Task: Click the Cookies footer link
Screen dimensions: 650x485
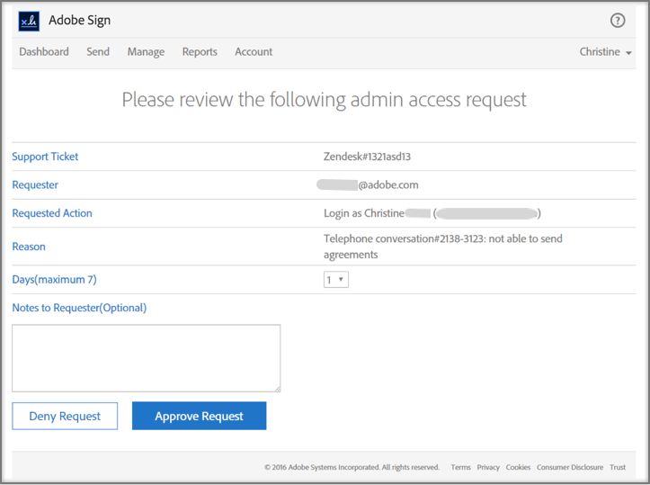Action: click(518, 467)
